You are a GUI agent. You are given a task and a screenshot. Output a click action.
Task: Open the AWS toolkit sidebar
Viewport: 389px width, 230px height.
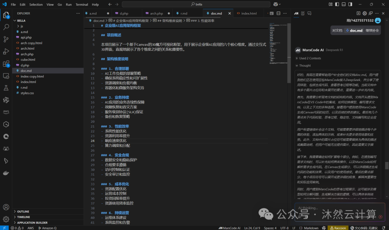coord(6,112)
